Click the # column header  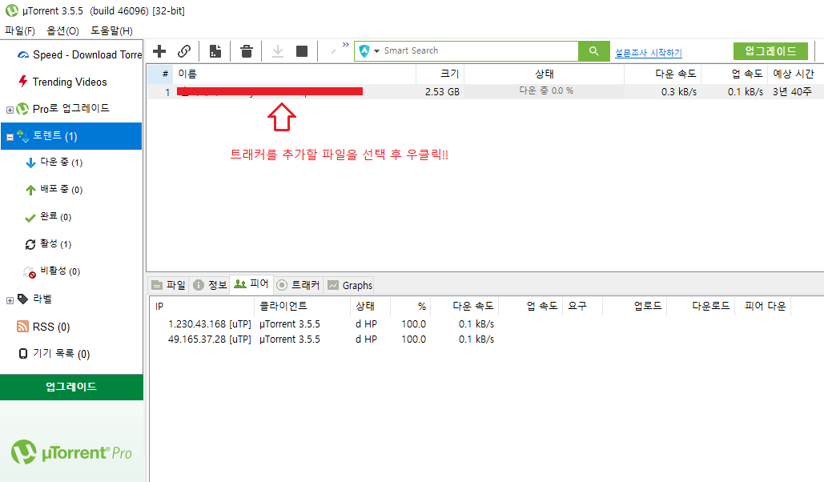pyautogui.click(x=160, y=74)
